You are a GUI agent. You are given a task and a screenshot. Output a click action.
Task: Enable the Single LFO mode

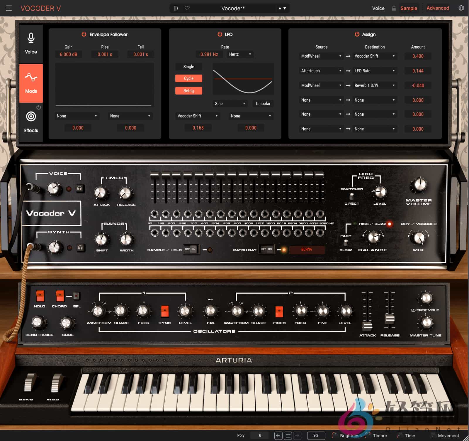(x=188, y=66)
